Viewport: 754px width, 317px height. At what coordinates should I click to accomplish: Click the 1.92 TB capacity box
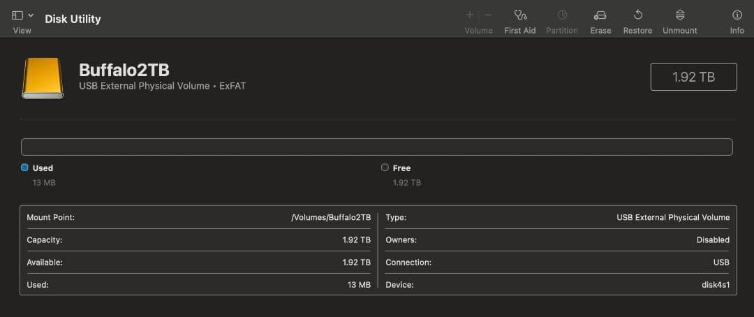(693, 77)
